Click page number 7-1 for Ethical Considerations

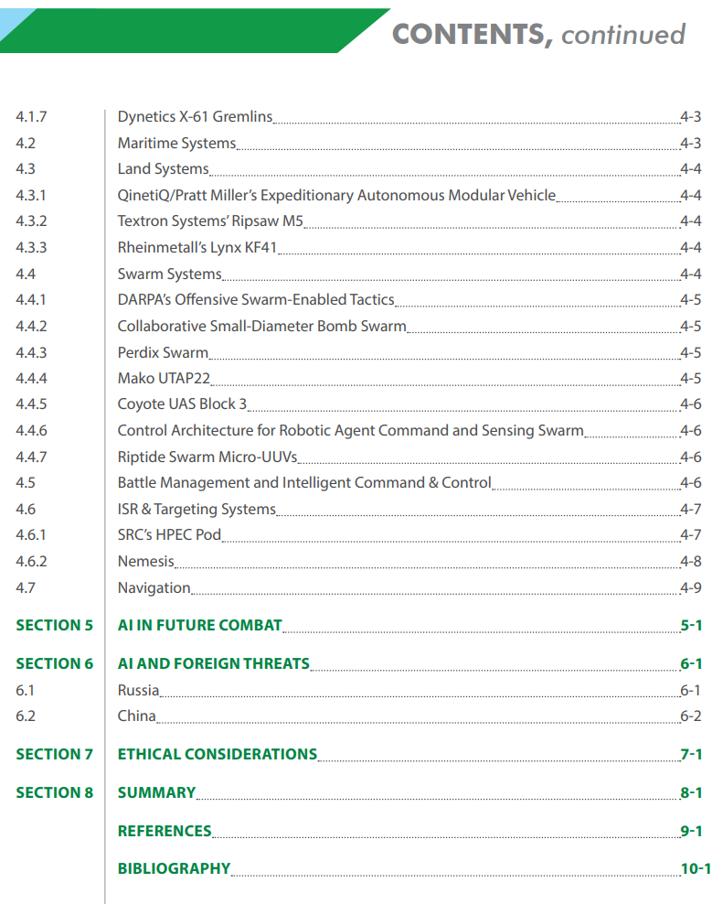point(691,755)
